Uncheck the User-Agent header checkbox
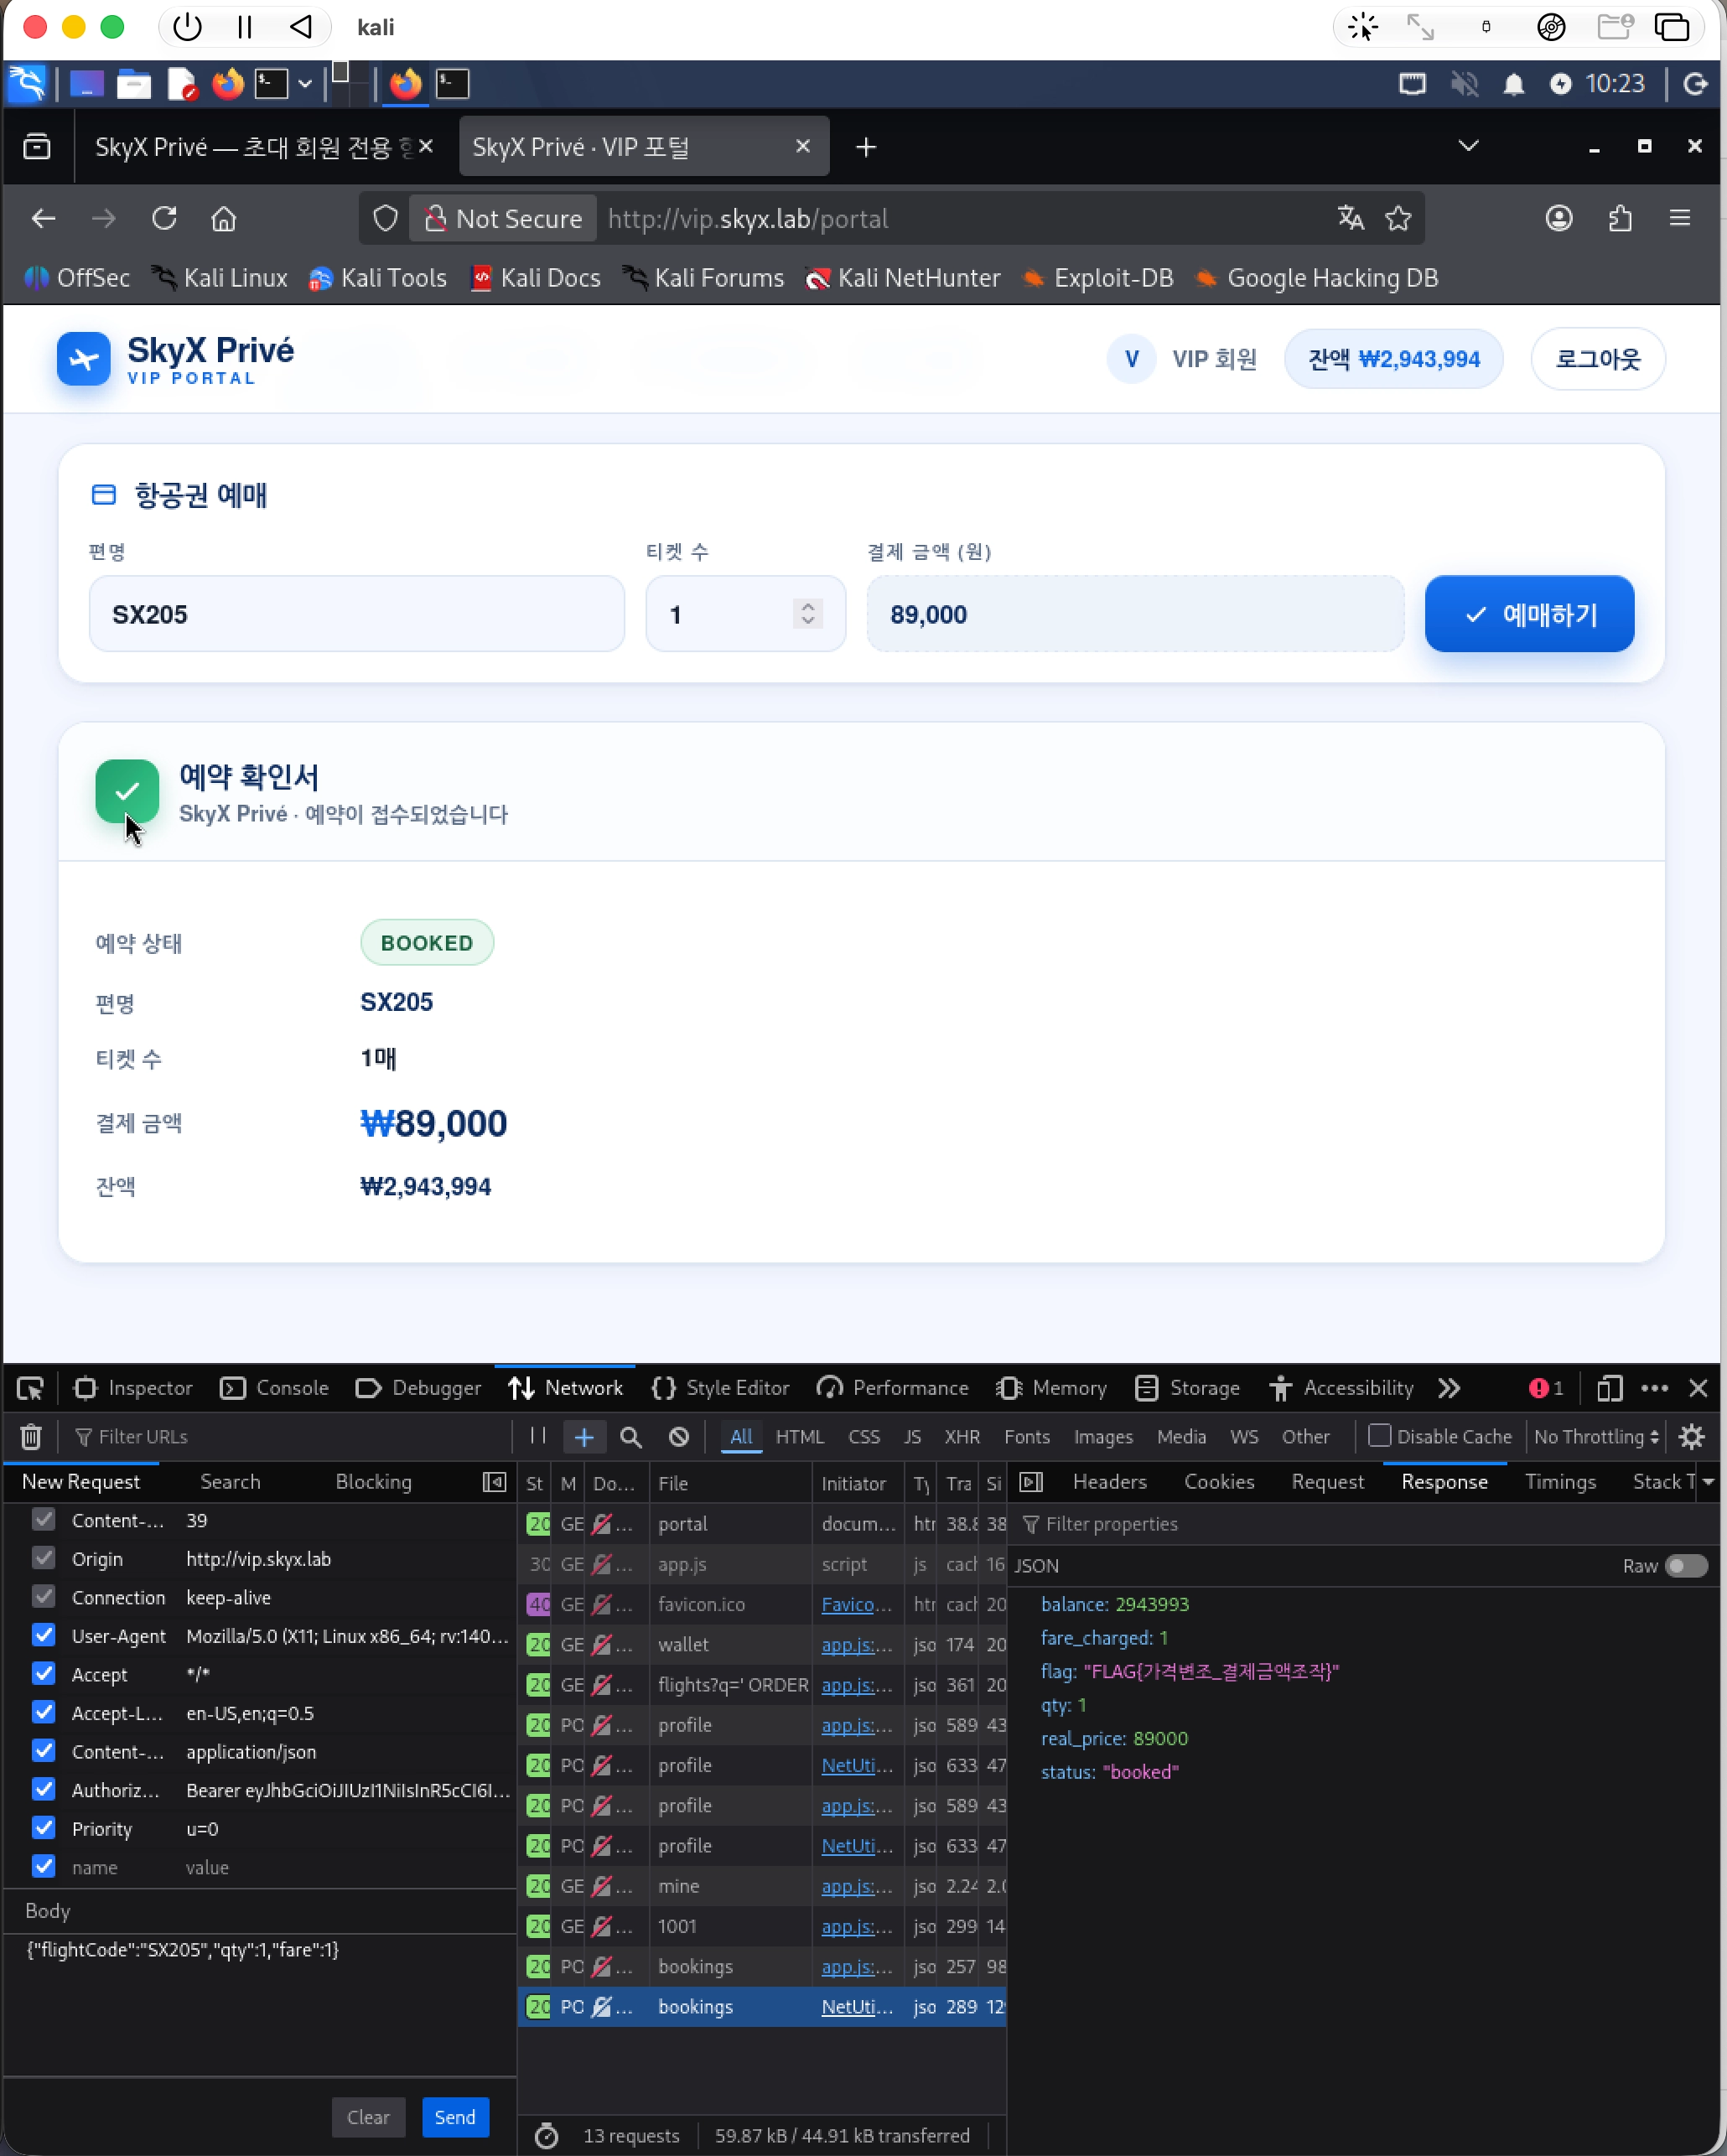This screenshot has width=1727, height=2156. point(43,1635)
